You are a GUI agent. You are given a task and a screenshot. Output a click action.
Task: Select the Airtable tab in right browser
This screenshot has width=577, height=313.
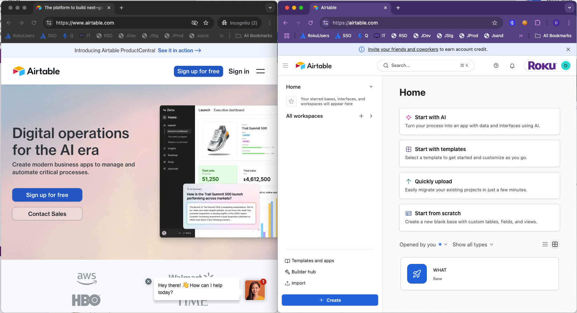[x=350, y=7]
